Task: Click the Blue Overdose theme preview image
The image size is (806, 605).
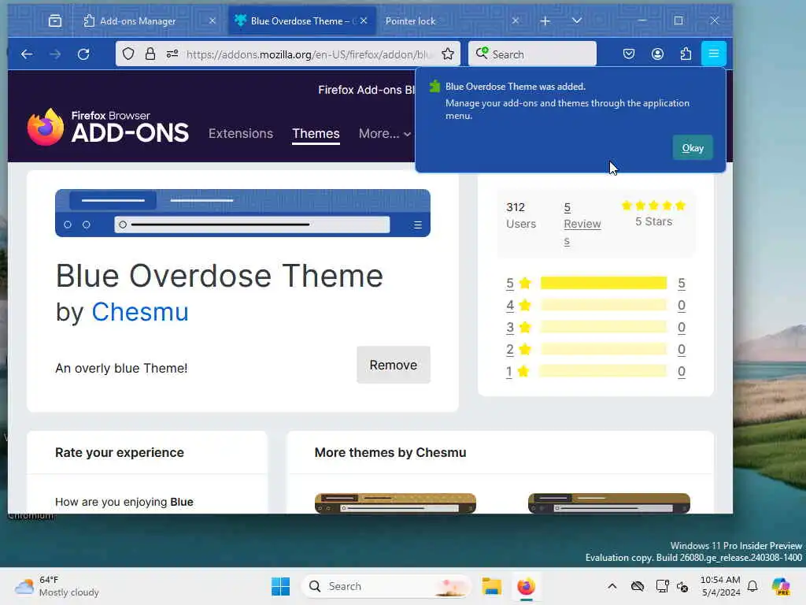Action: pyautogui.click(x=242, y=213)
